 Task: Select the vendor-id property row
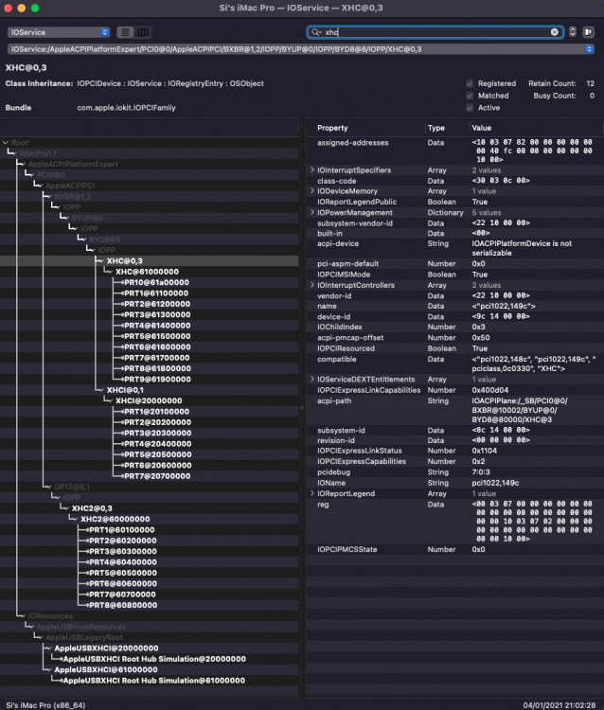point(454,295)
